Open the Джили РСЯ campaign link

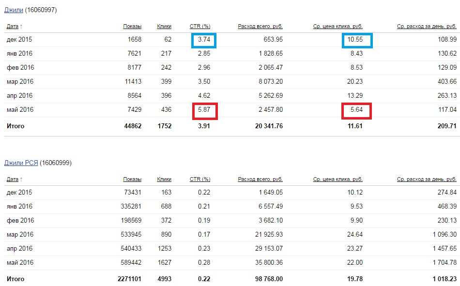(x=22, y=163)
